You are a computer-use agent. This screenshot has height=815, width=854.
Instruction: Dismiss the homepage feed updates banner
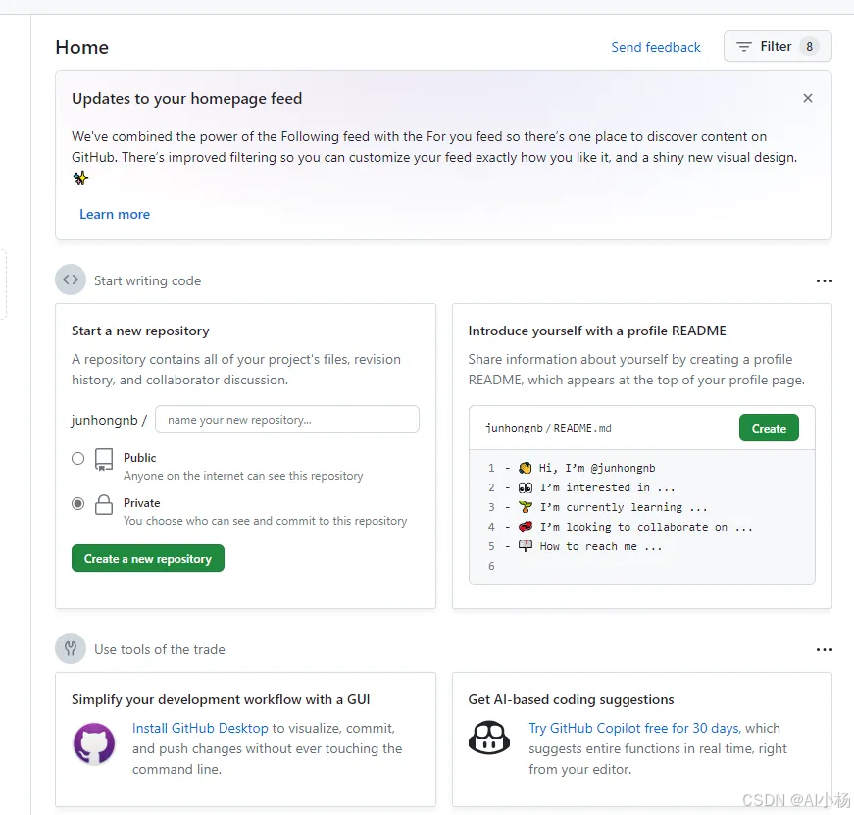click(808, 98)
